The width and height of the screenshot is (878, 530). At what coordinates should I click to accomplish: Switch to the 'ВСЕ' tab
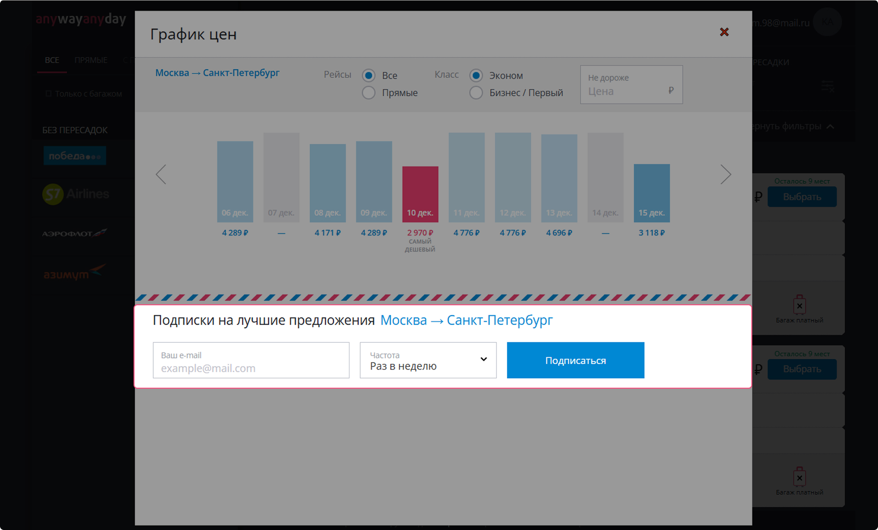(52, 60)
